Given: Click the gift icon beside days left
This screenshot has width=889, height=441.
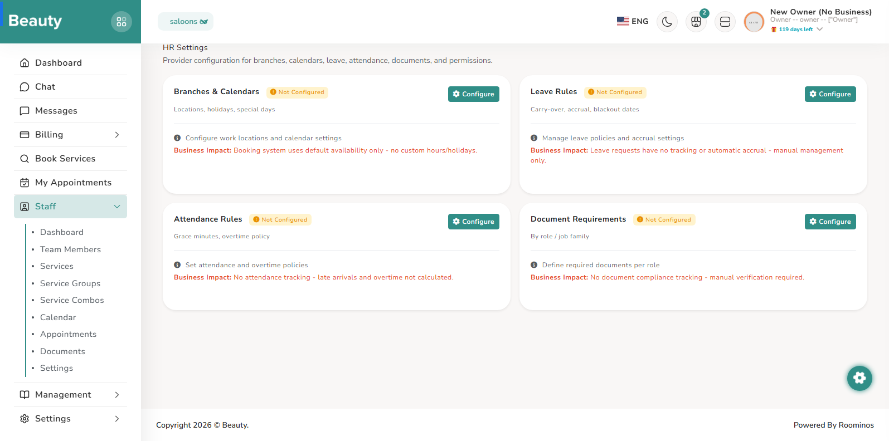Looking at the screenshot, I should click(774, 30).
